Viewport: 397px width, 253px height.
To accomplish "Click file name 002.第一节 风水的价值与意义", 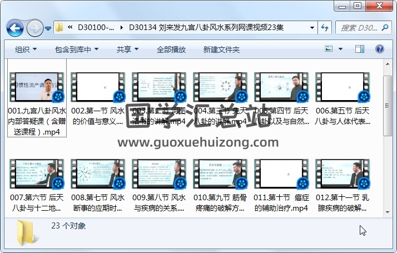I will [98, 116].
